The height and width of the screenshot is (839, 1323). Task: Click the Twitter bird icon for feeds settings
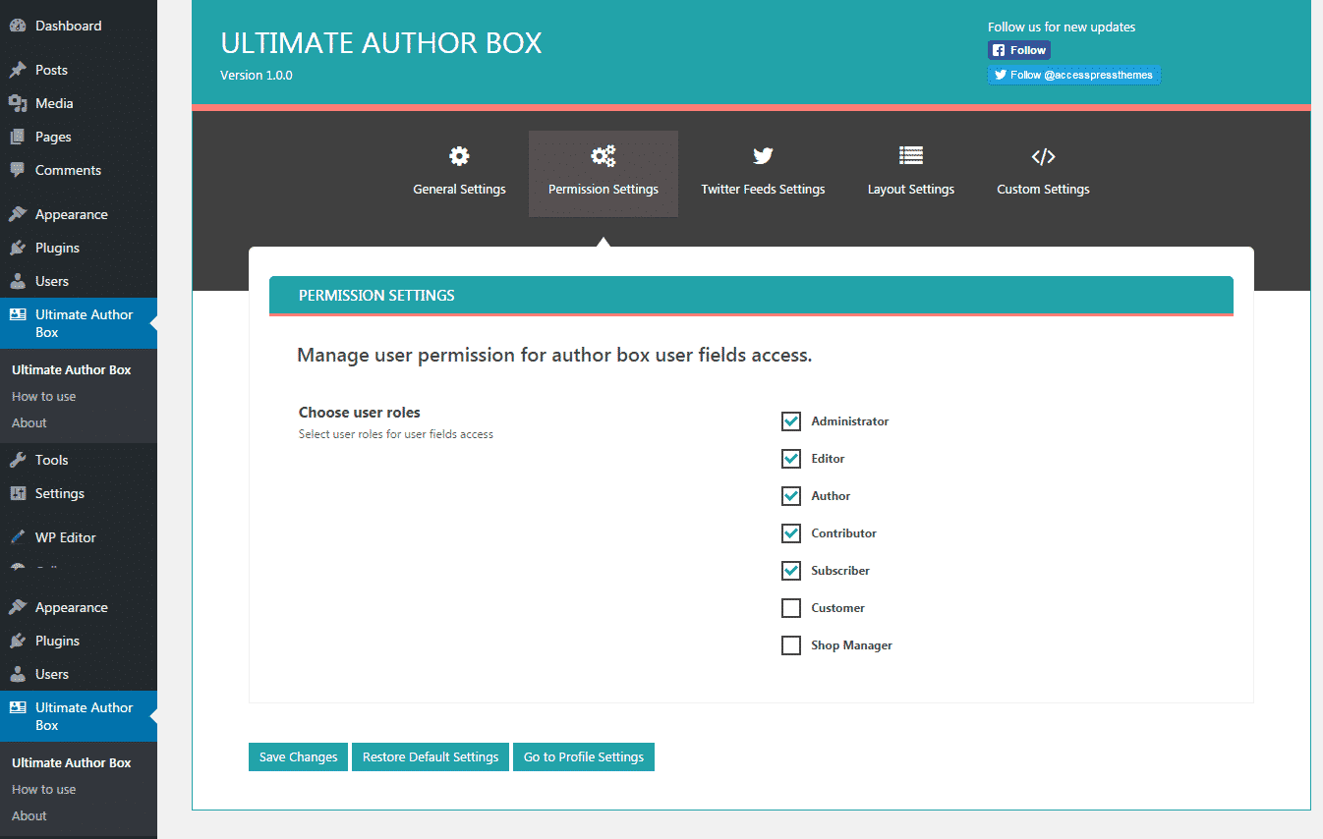pos(763,155)
